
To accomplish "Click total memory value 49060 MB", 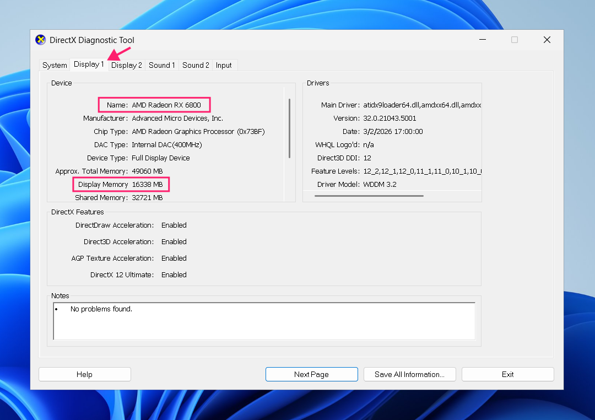I will pos(147,171).
